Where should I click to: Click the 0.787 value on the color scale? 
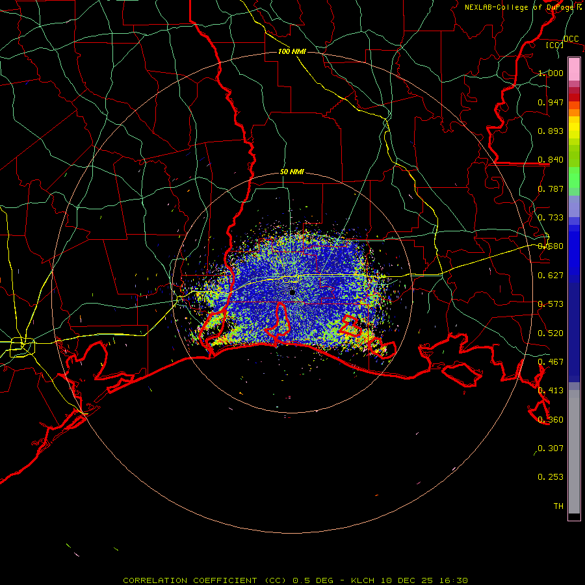click(x=551, y=188)
